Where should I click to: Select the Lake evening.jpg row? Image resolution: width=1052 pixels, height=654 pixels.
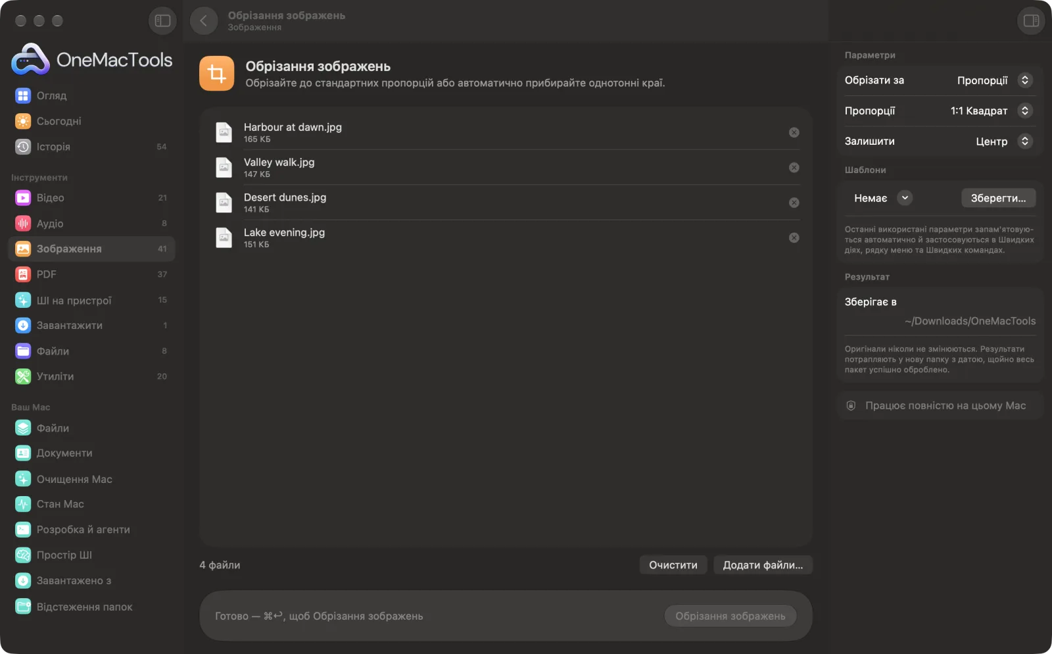[x=505, y=238]
